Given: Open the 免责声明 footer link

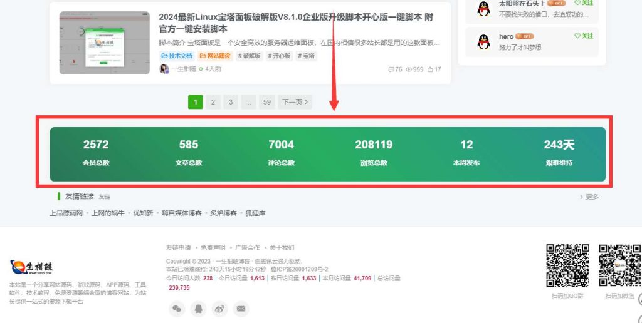Looking at the screenshot, I should coord(213,248).
